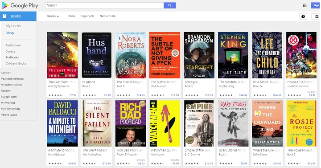Open the Audiobooks category
Screen dimensions: 321x168
[13, 45]
